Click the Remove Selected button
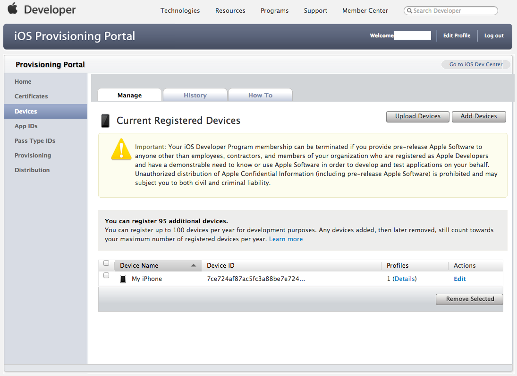 click(469, 299)
